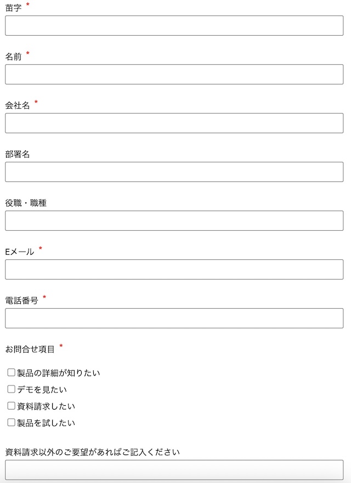This screenshot has height=483, width=351.
Task: Click the 苗字 input field
Action: (x=174, y=26)
